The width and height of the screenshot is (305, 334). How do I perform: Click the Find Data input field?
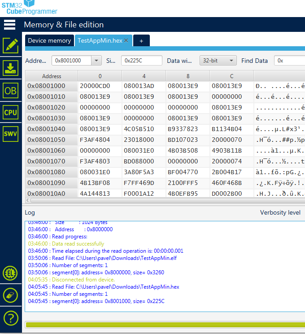pyautogui.click(x=290, y=61)
